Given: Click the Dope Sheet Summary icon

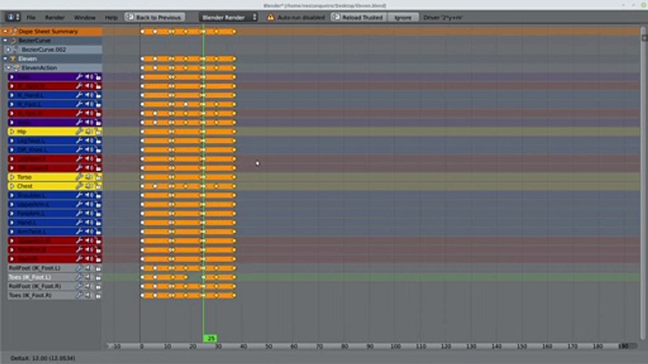Looking at the screenshot, I should (x=14, y=31).
